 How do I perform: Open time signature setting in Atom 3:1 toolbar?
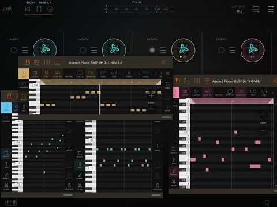114,74
